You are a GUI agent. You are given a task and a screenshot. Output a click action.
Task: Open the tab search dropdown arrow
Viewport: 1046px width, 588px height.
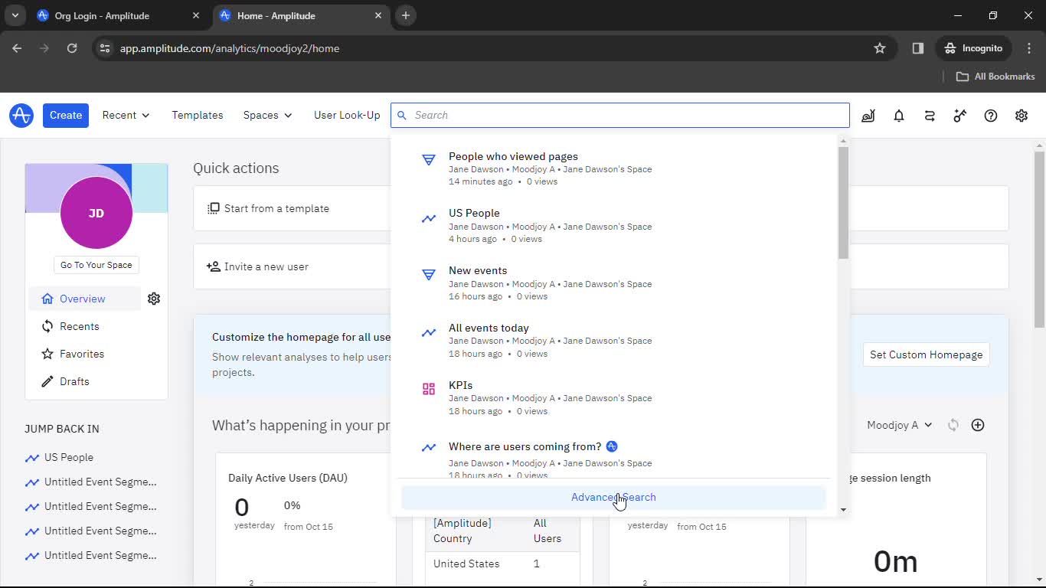[x=15, y=15]
